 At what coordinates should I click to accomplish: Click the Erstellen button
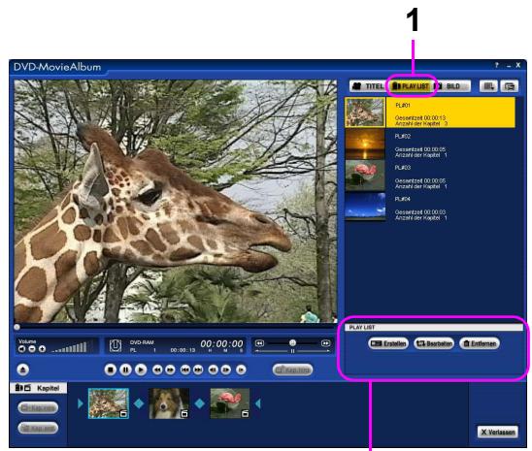(388, 343)
